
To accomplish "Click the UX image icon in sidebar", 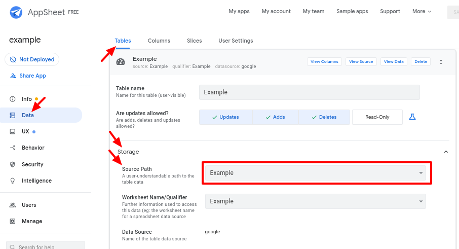I will 13,131.
